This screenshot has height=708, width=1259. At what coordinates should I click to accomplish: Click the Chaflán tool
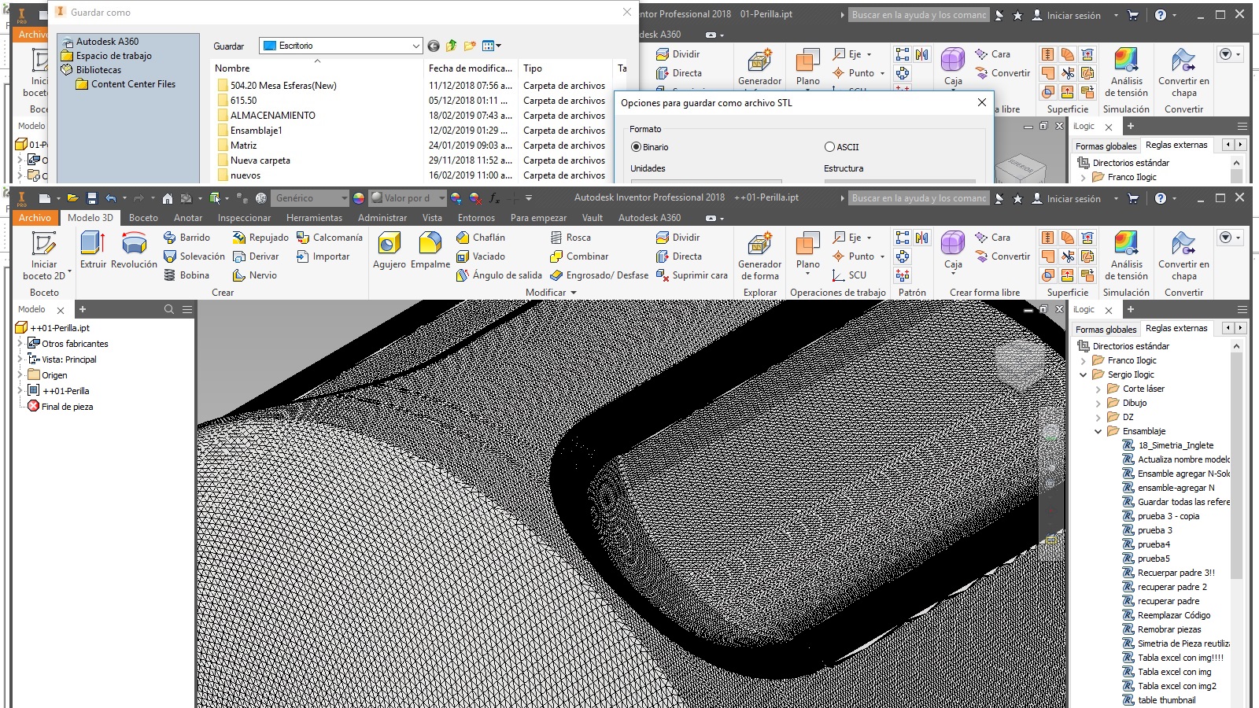coord(486,237)
